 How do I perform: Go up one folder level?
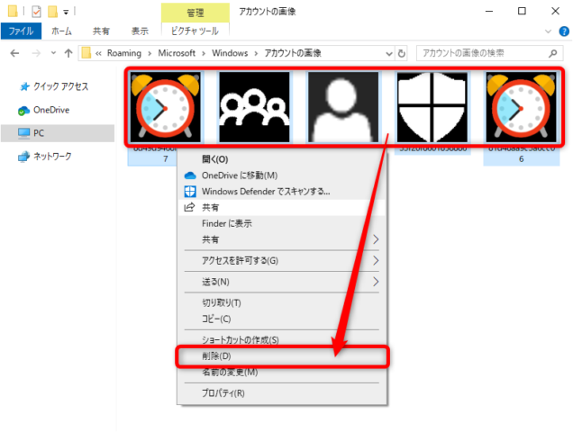tap(68, 53)
